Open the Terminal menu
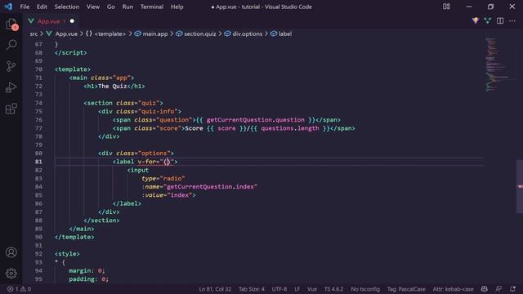Image resolution: width=523 pixels, height=294 pixels. [152, 7]
